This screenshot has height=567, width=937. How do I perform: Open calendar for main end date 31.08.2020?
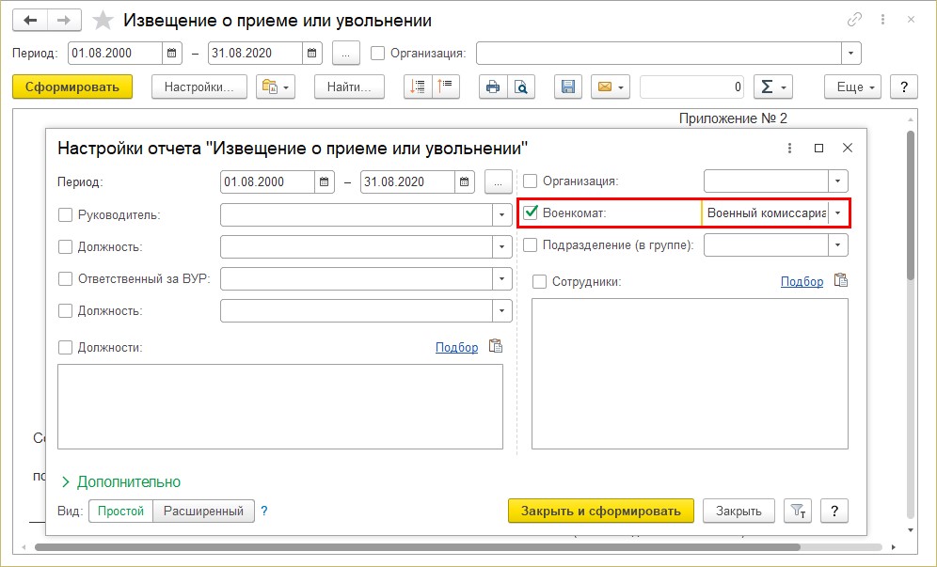point(312,54)
